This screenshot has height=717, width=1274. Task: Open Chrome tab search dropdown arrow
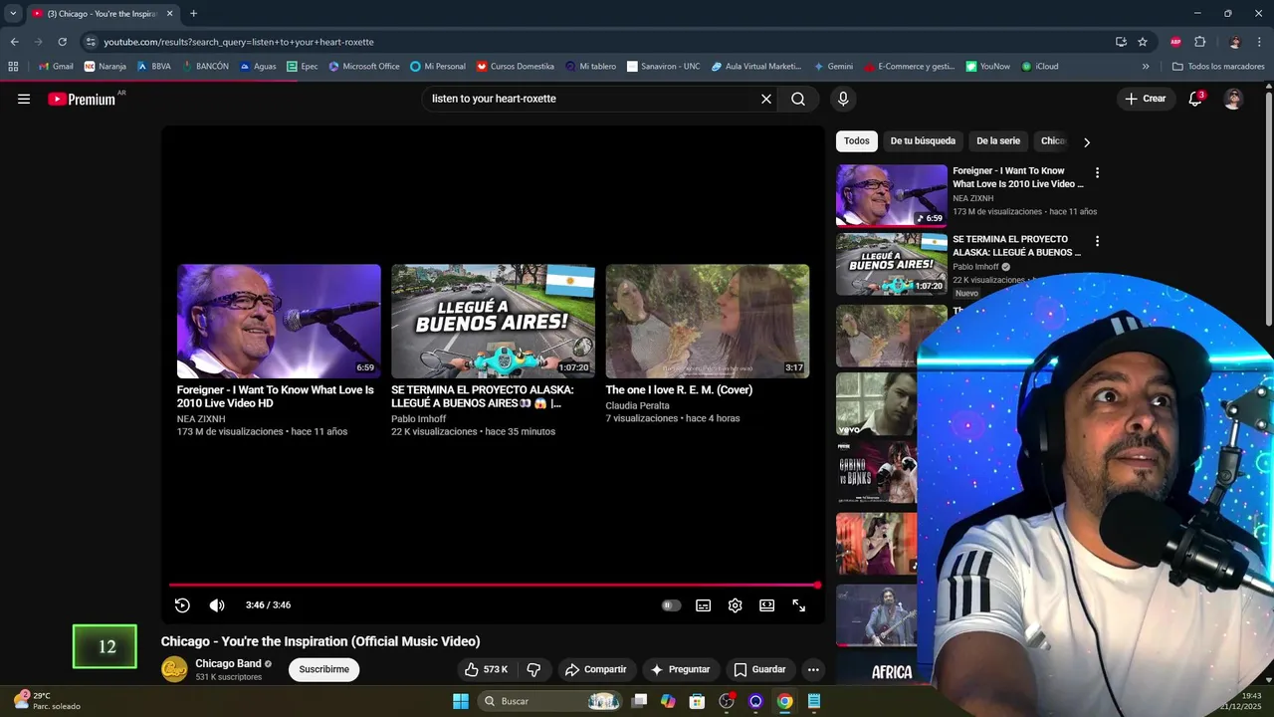tap(13, 13)
